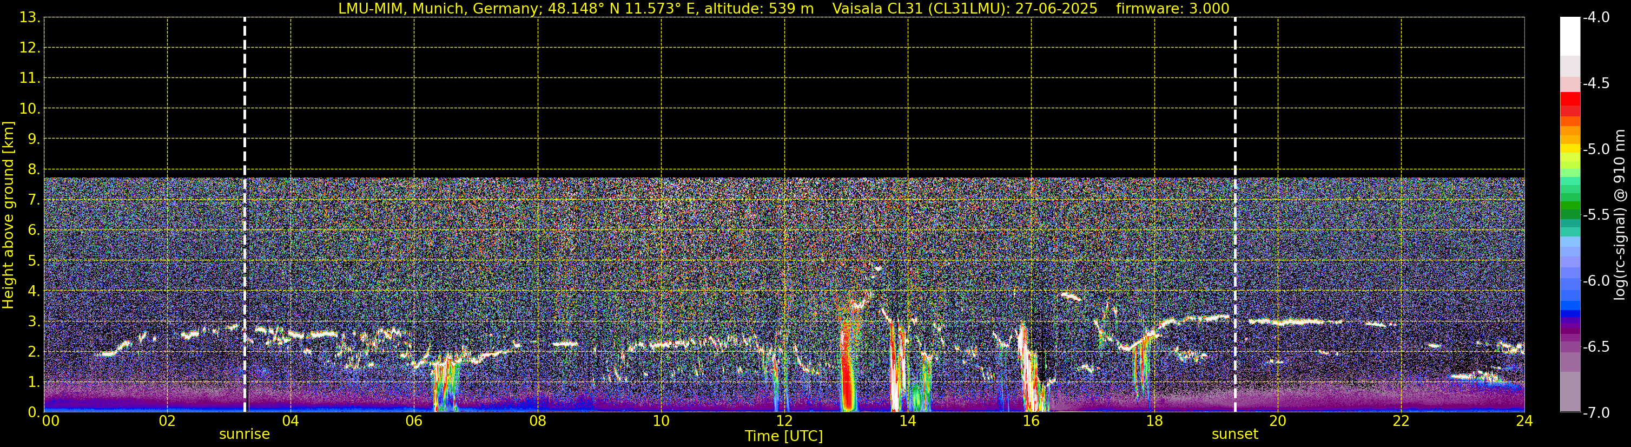The width and height of the screenshot is (1631, 447).
Task: Pick the dark blue segment of the colorbar
Action: tap(1570, 313)
